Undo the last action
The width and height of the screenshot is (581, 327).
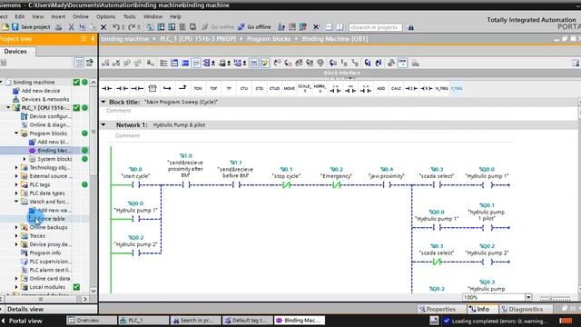click(116, 27)
